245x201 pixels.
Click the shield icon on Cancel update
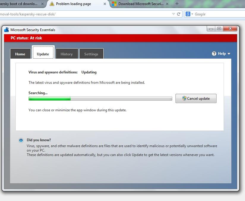click(184, 98)
